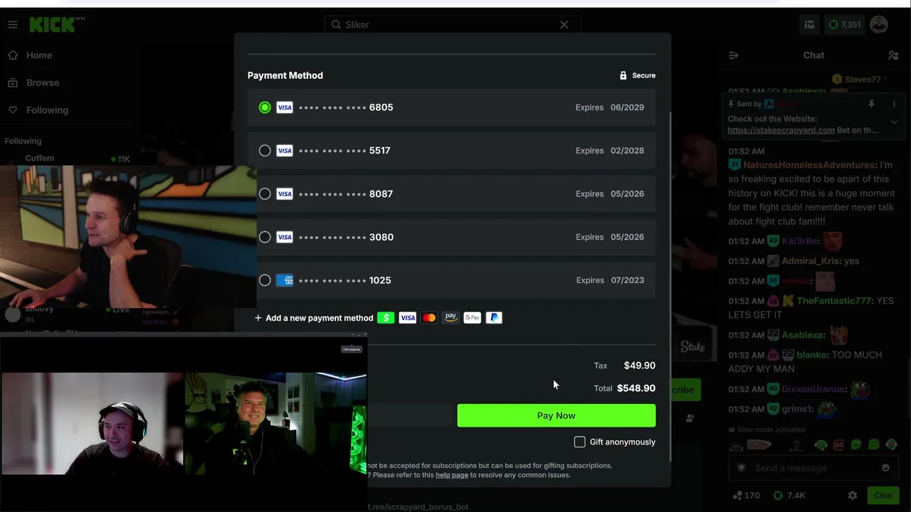Open the pinned message options menu
Image resolution: width=911 pixels, height=512 pixels.
click(894, 104)
